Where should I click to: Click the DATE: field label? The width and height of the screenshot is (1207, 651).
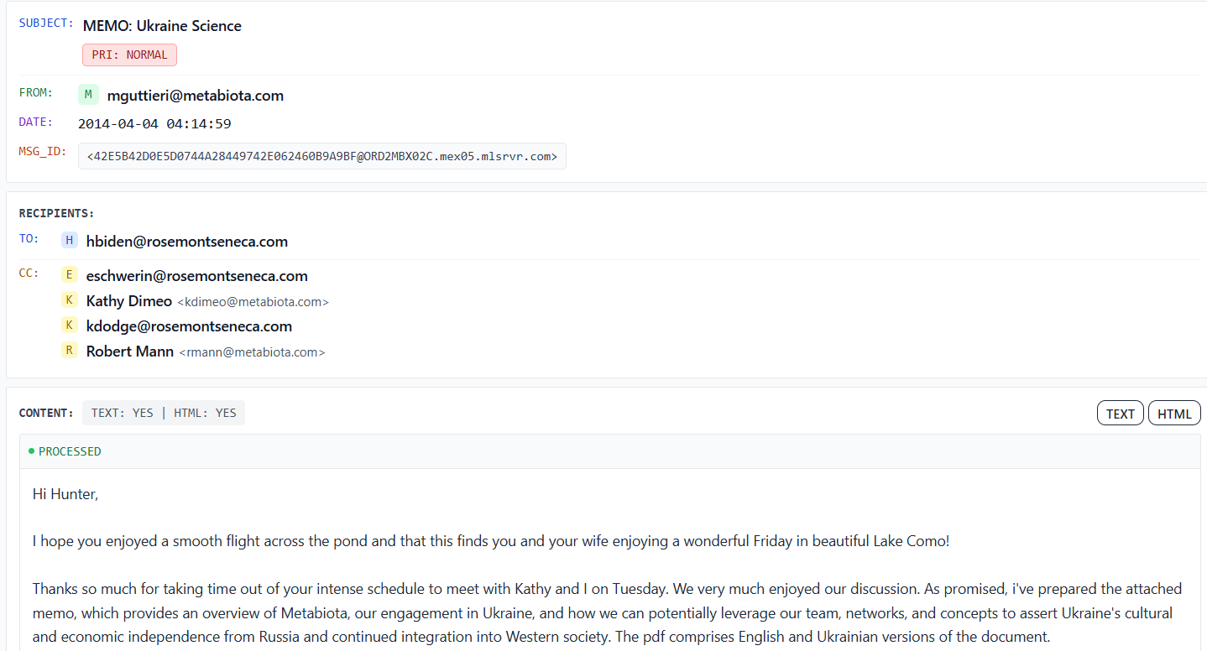[36, 122]
